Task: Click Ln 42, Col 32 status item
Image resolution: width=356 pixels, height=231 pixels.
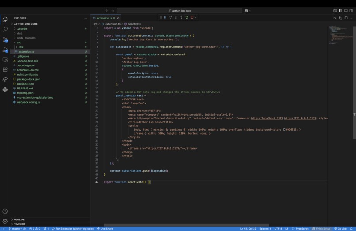Action: coord(248,229)
